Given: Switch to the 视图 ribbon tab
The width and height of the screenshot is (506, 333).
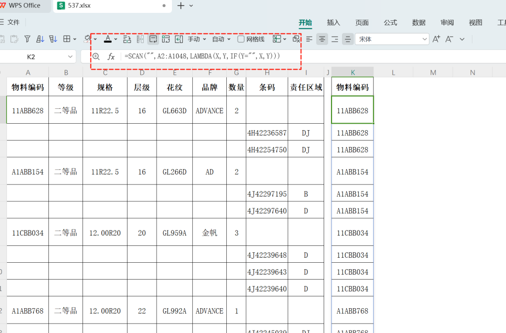Looking at the screenshot, I should [x=475, y=22].
